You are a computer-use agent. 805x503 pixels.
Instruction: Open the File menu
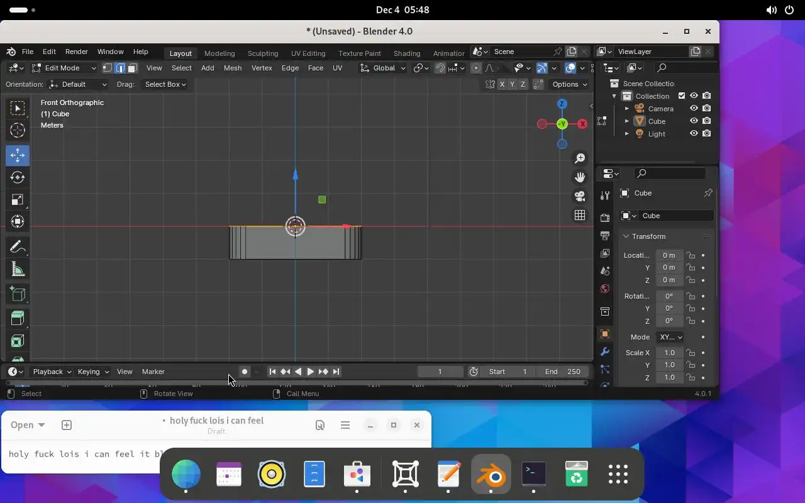tap(28, 52)
